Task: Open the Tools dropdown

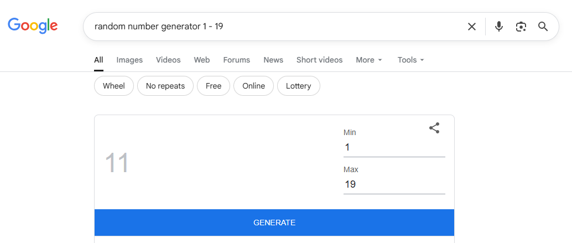Action: click(x=410, y=60)
